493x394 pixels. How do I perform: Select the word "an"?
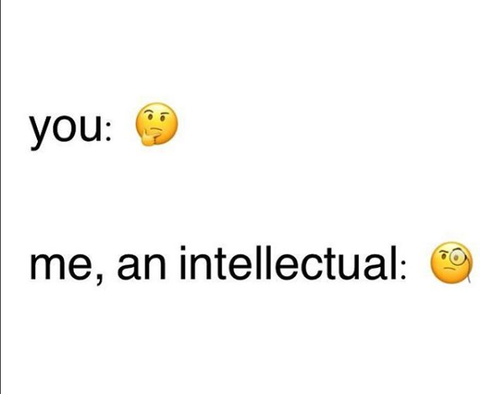[x=142, y=266]
